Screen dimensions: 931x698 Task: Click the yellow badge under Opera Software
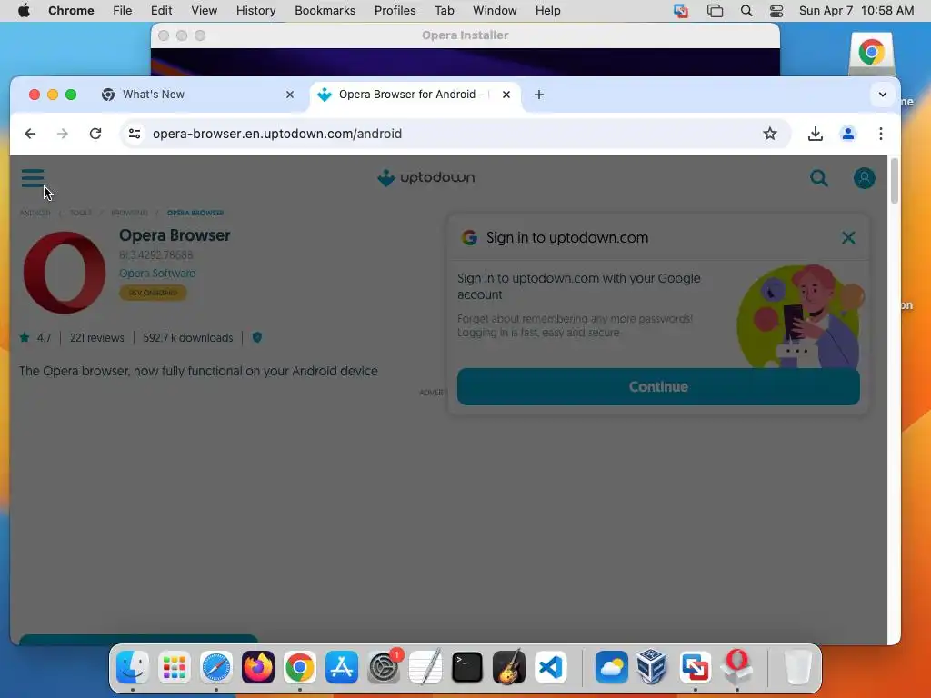click(153, 293)
